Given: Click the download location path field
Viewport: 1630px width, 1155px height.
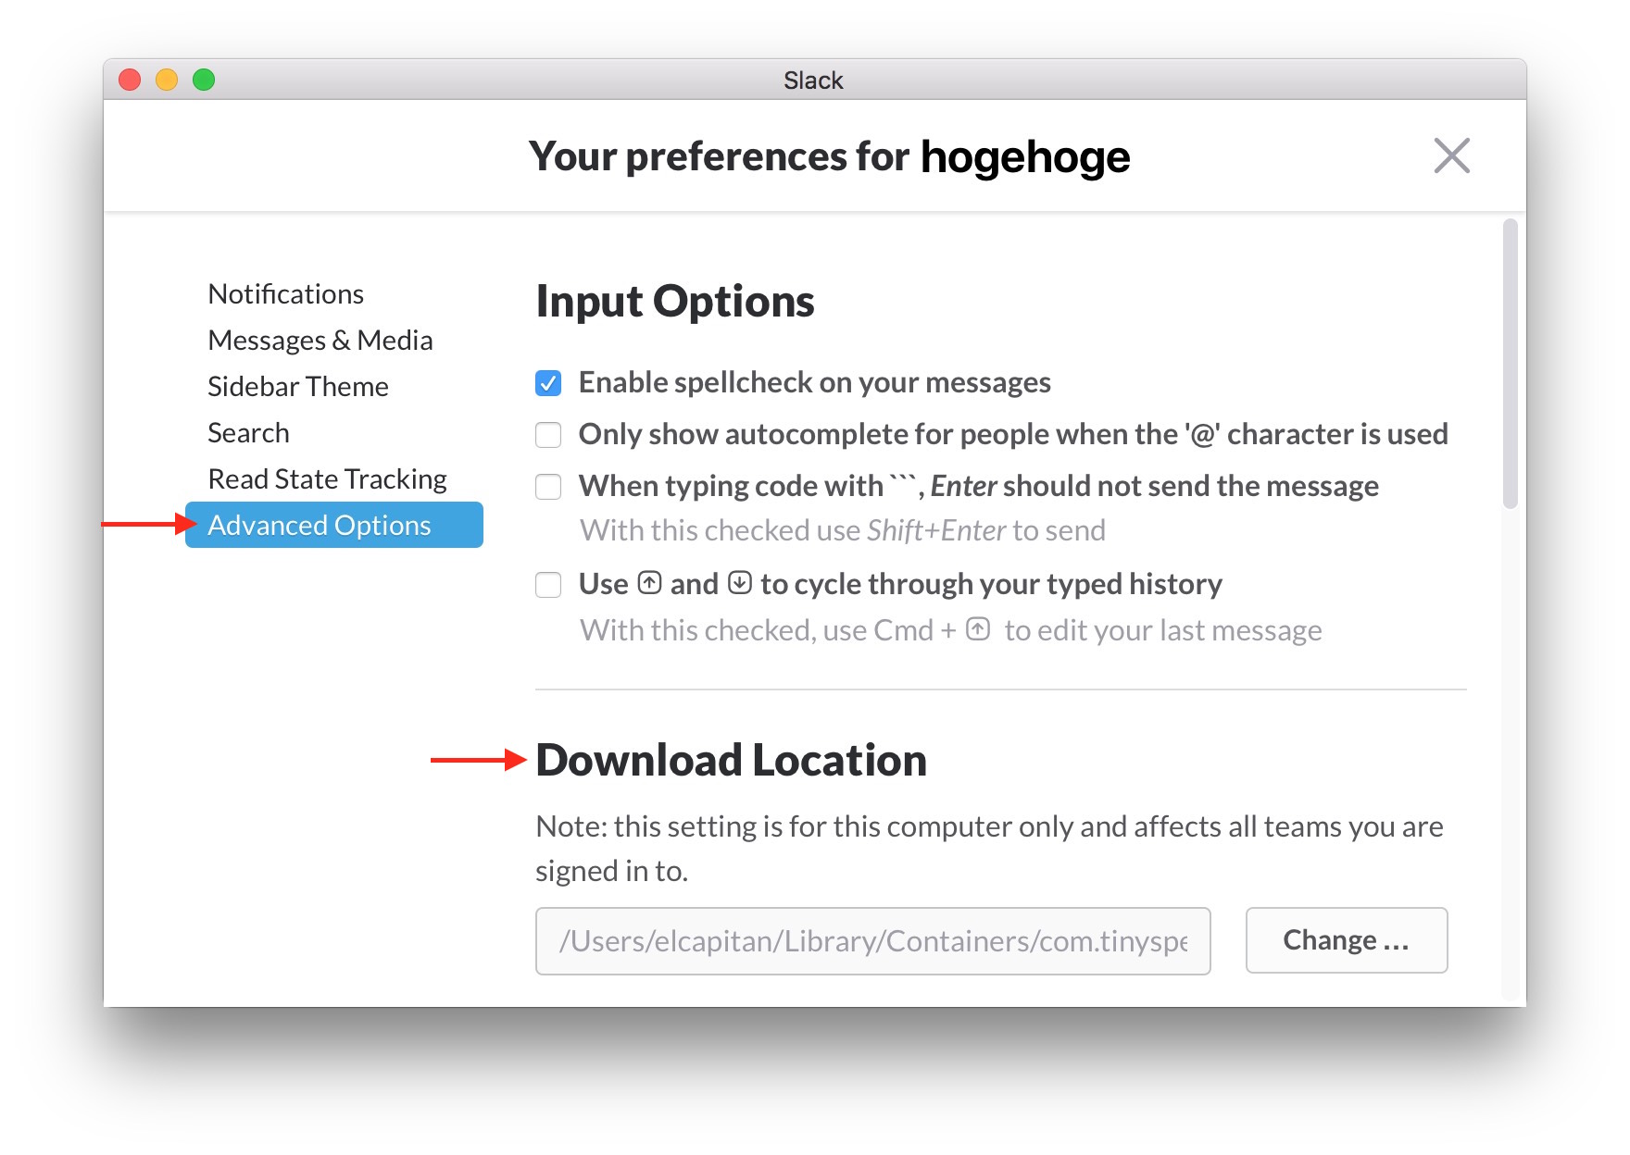Looking at the screenshot, I should [873, 940].
